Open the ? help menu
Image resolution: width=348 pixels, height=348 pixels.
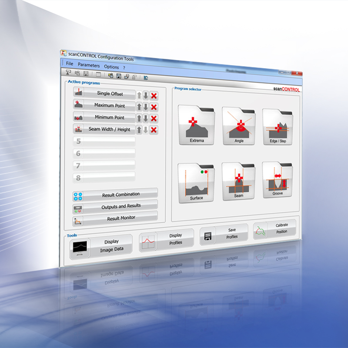tap(124, 68)
